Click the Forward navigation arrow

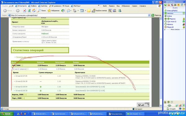tap(18, 11)
